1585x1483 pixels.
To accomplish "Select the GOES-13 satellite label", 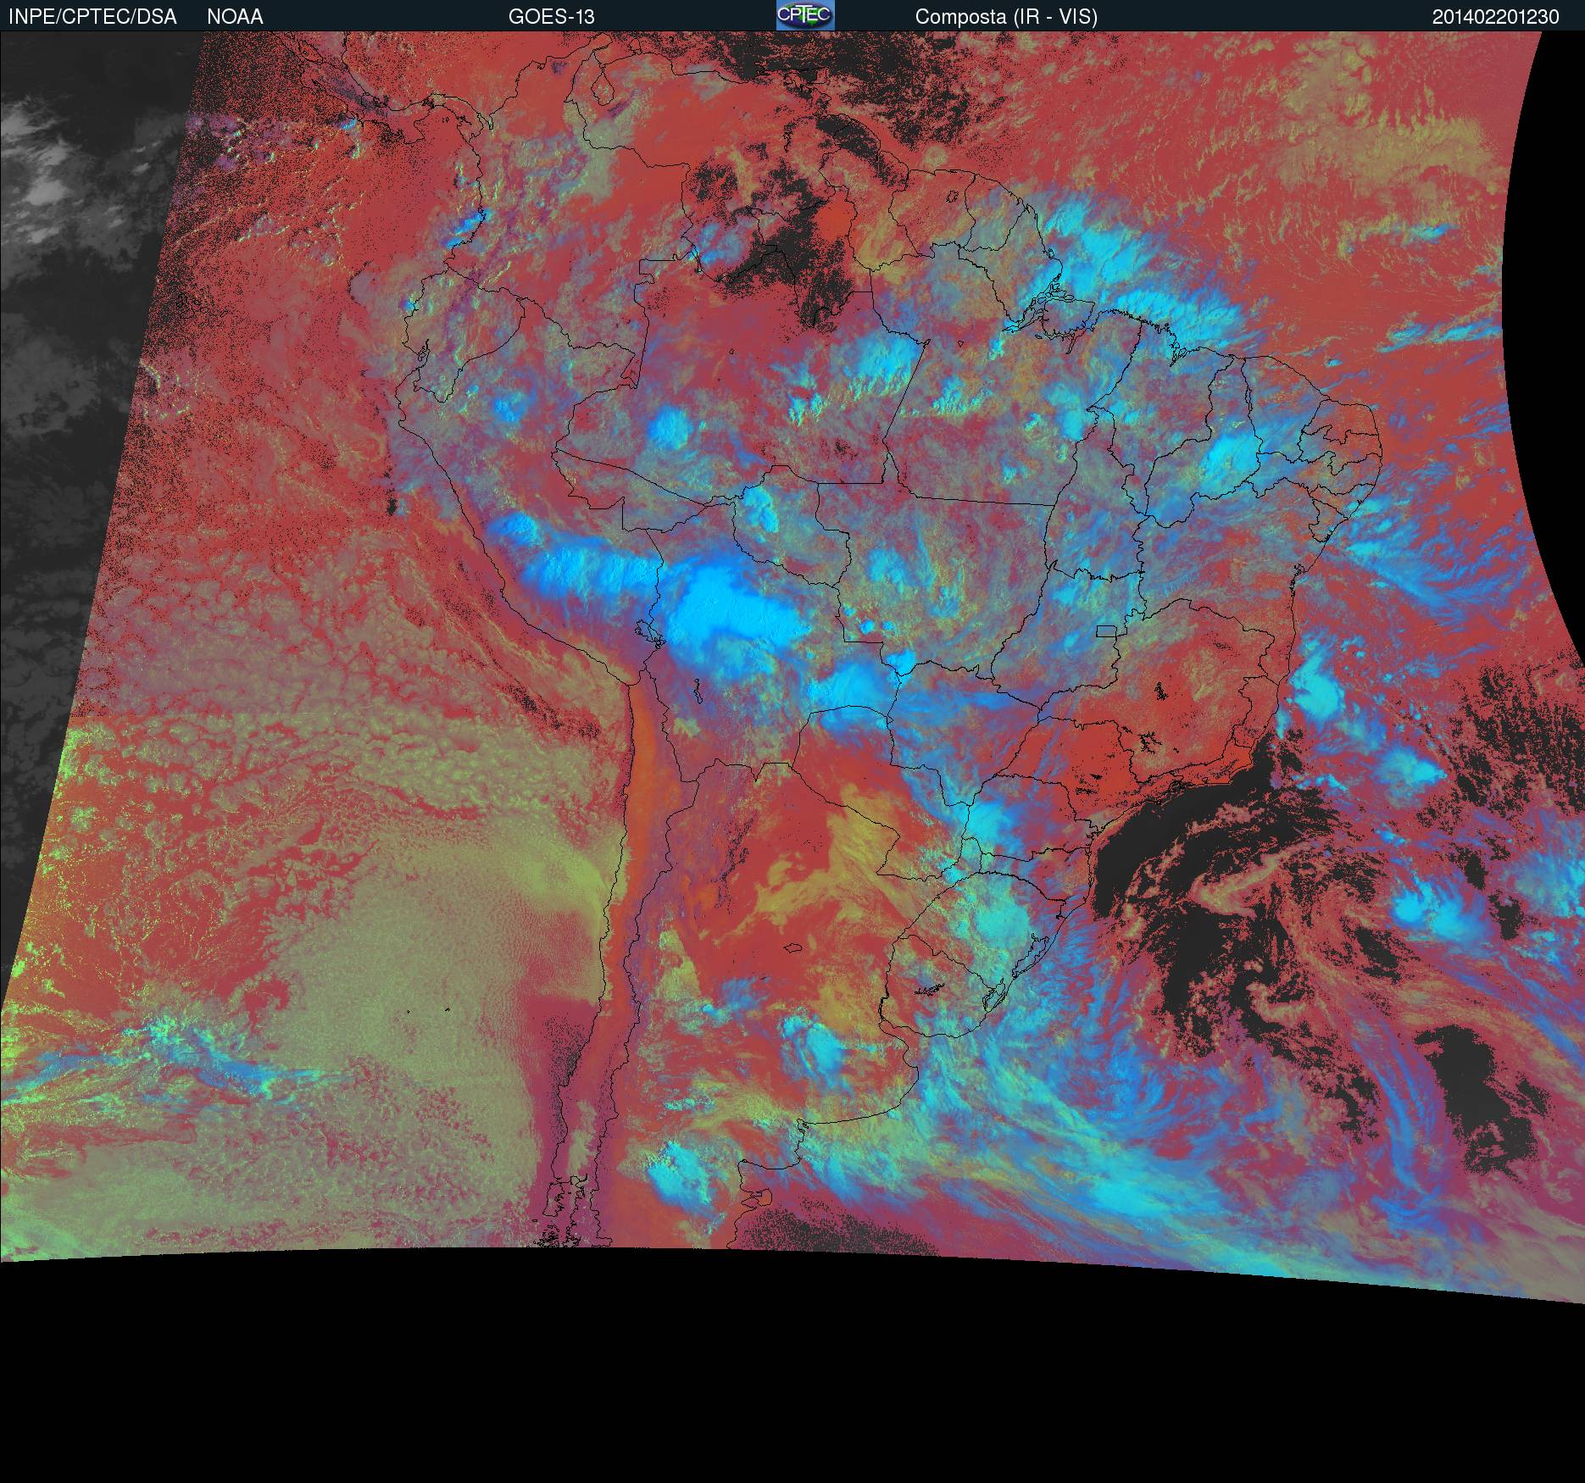I will point(551,17).
